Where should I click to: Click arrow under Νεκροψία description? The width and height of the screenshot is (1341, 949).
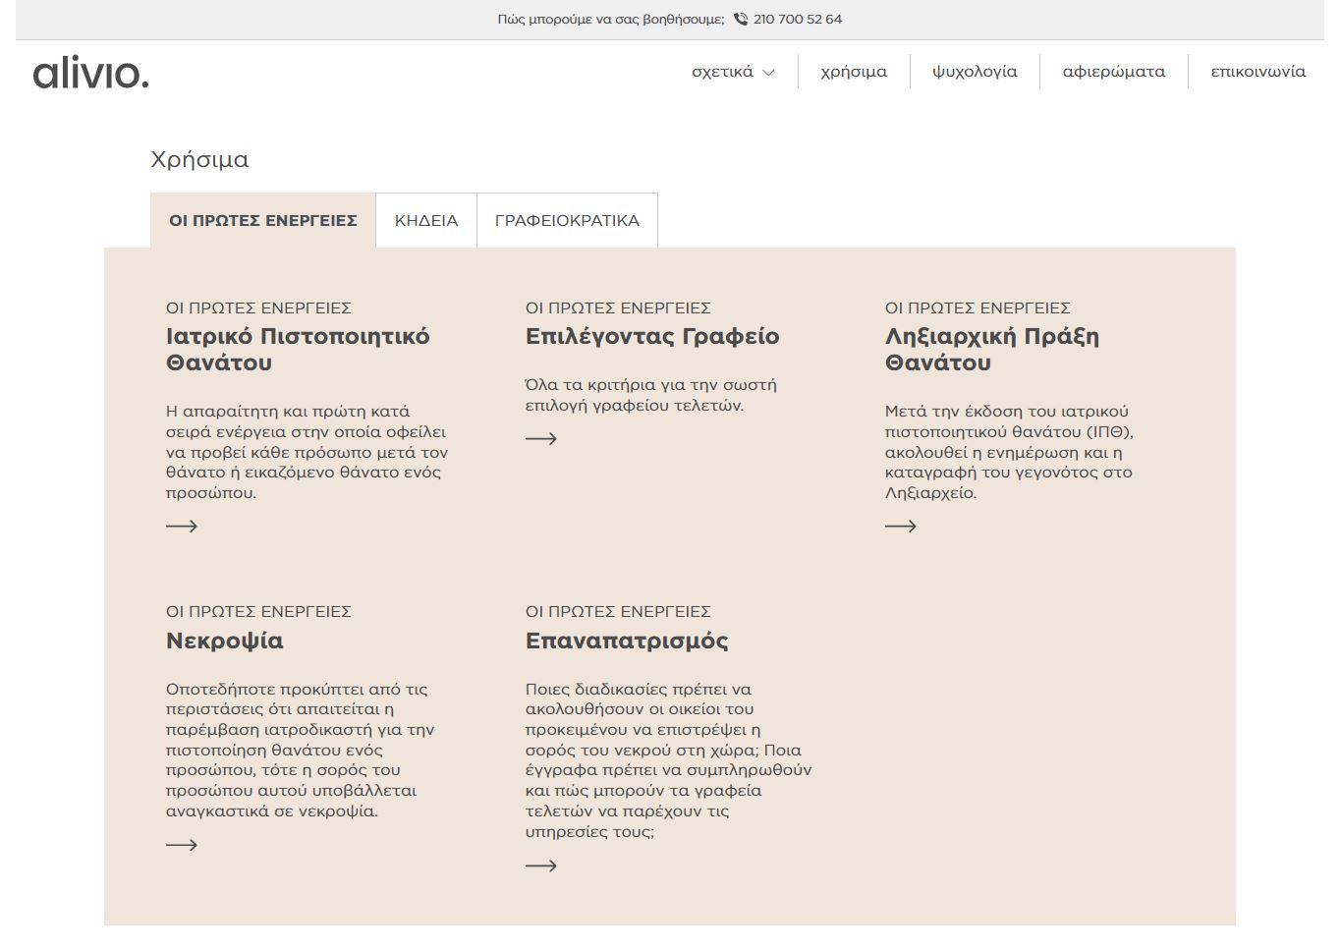182,845
